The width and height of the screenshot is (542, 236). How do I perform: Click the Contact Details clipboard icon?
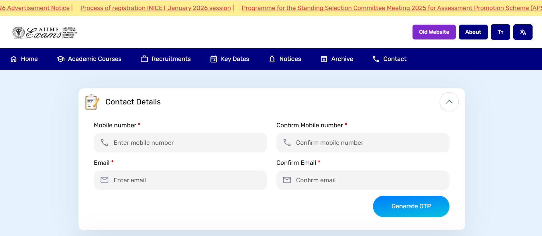(x=92, y=102)
